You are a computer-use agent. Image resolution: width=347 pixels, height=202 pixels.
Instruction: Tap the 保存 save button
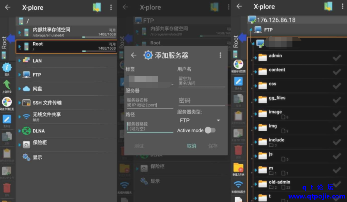[x=213, y=146]
